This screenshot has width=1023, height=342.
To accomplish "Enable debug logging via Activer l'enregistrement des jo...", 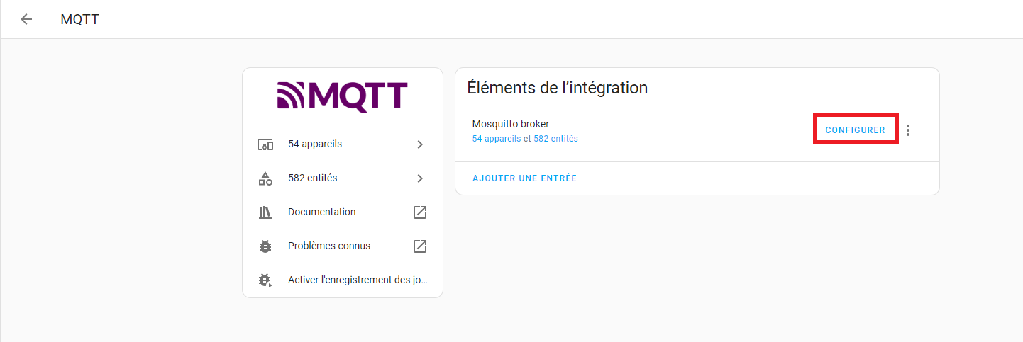I will click(x=343, y=280).
